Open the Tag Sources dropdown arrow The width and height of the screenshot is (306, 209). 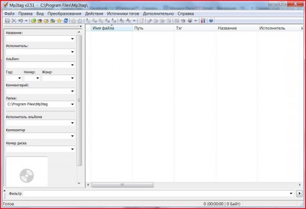(195, 20)
